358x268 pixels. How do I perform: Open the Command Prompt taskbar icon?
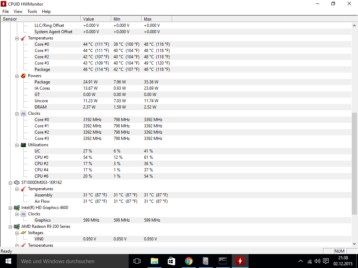(223, 261)
